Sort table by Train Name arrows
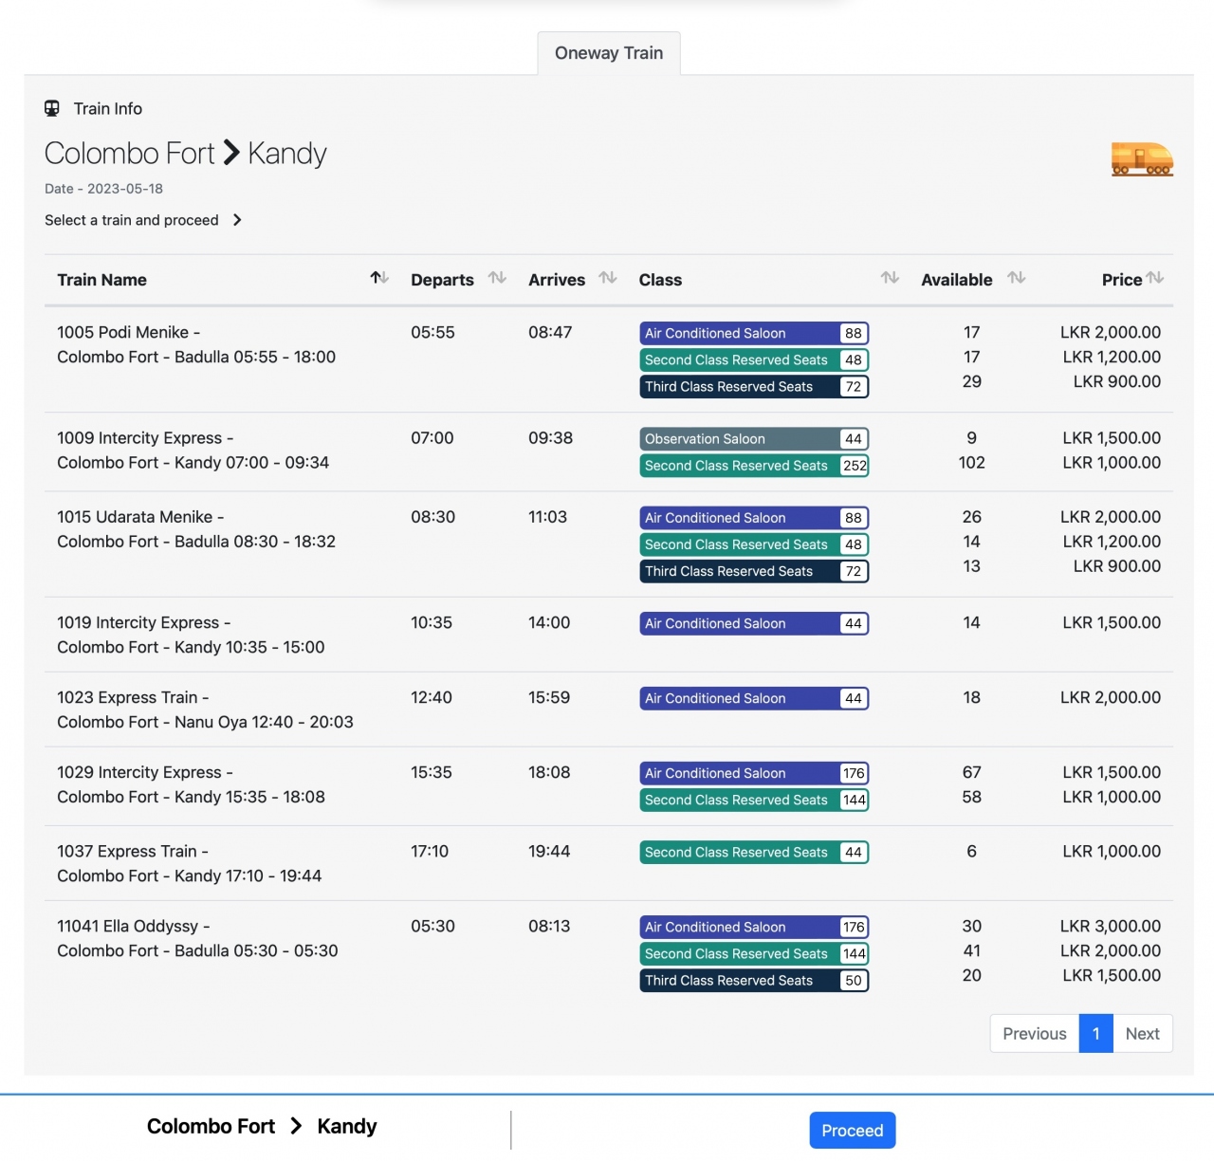 tap(379, 278)
